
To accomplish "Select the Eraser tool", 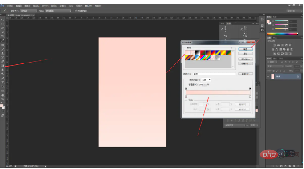I will 3,61.
